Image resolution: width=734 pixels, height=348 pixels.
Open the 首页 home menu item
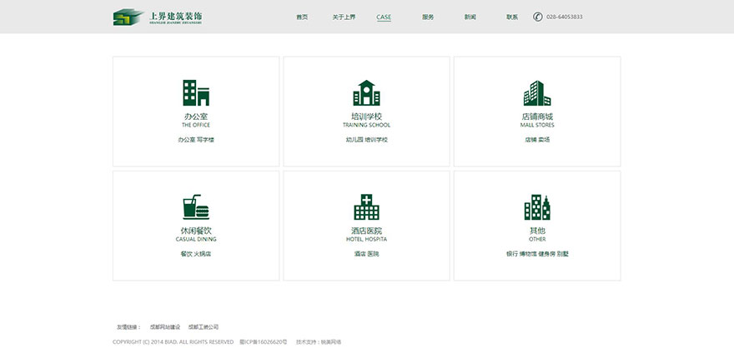coord(301,17)
